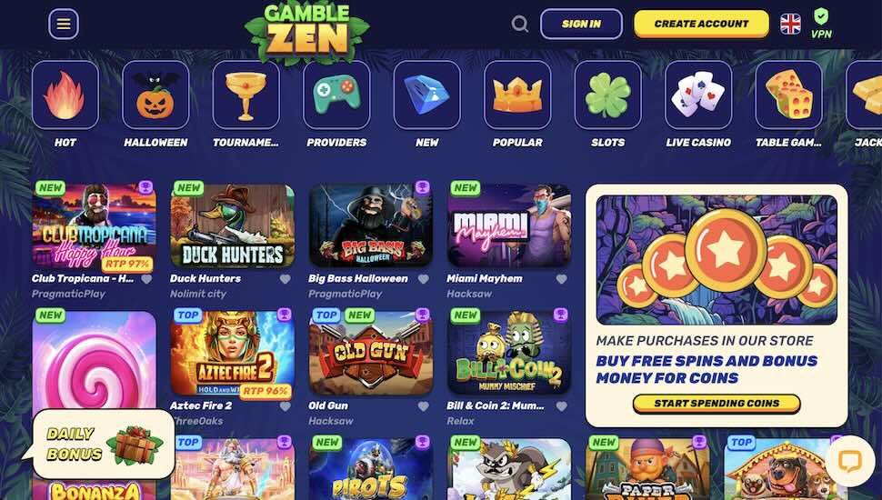Click Start Spending Coins button
This screenshot has height=500, width=882.
click(x=717, y=404)
